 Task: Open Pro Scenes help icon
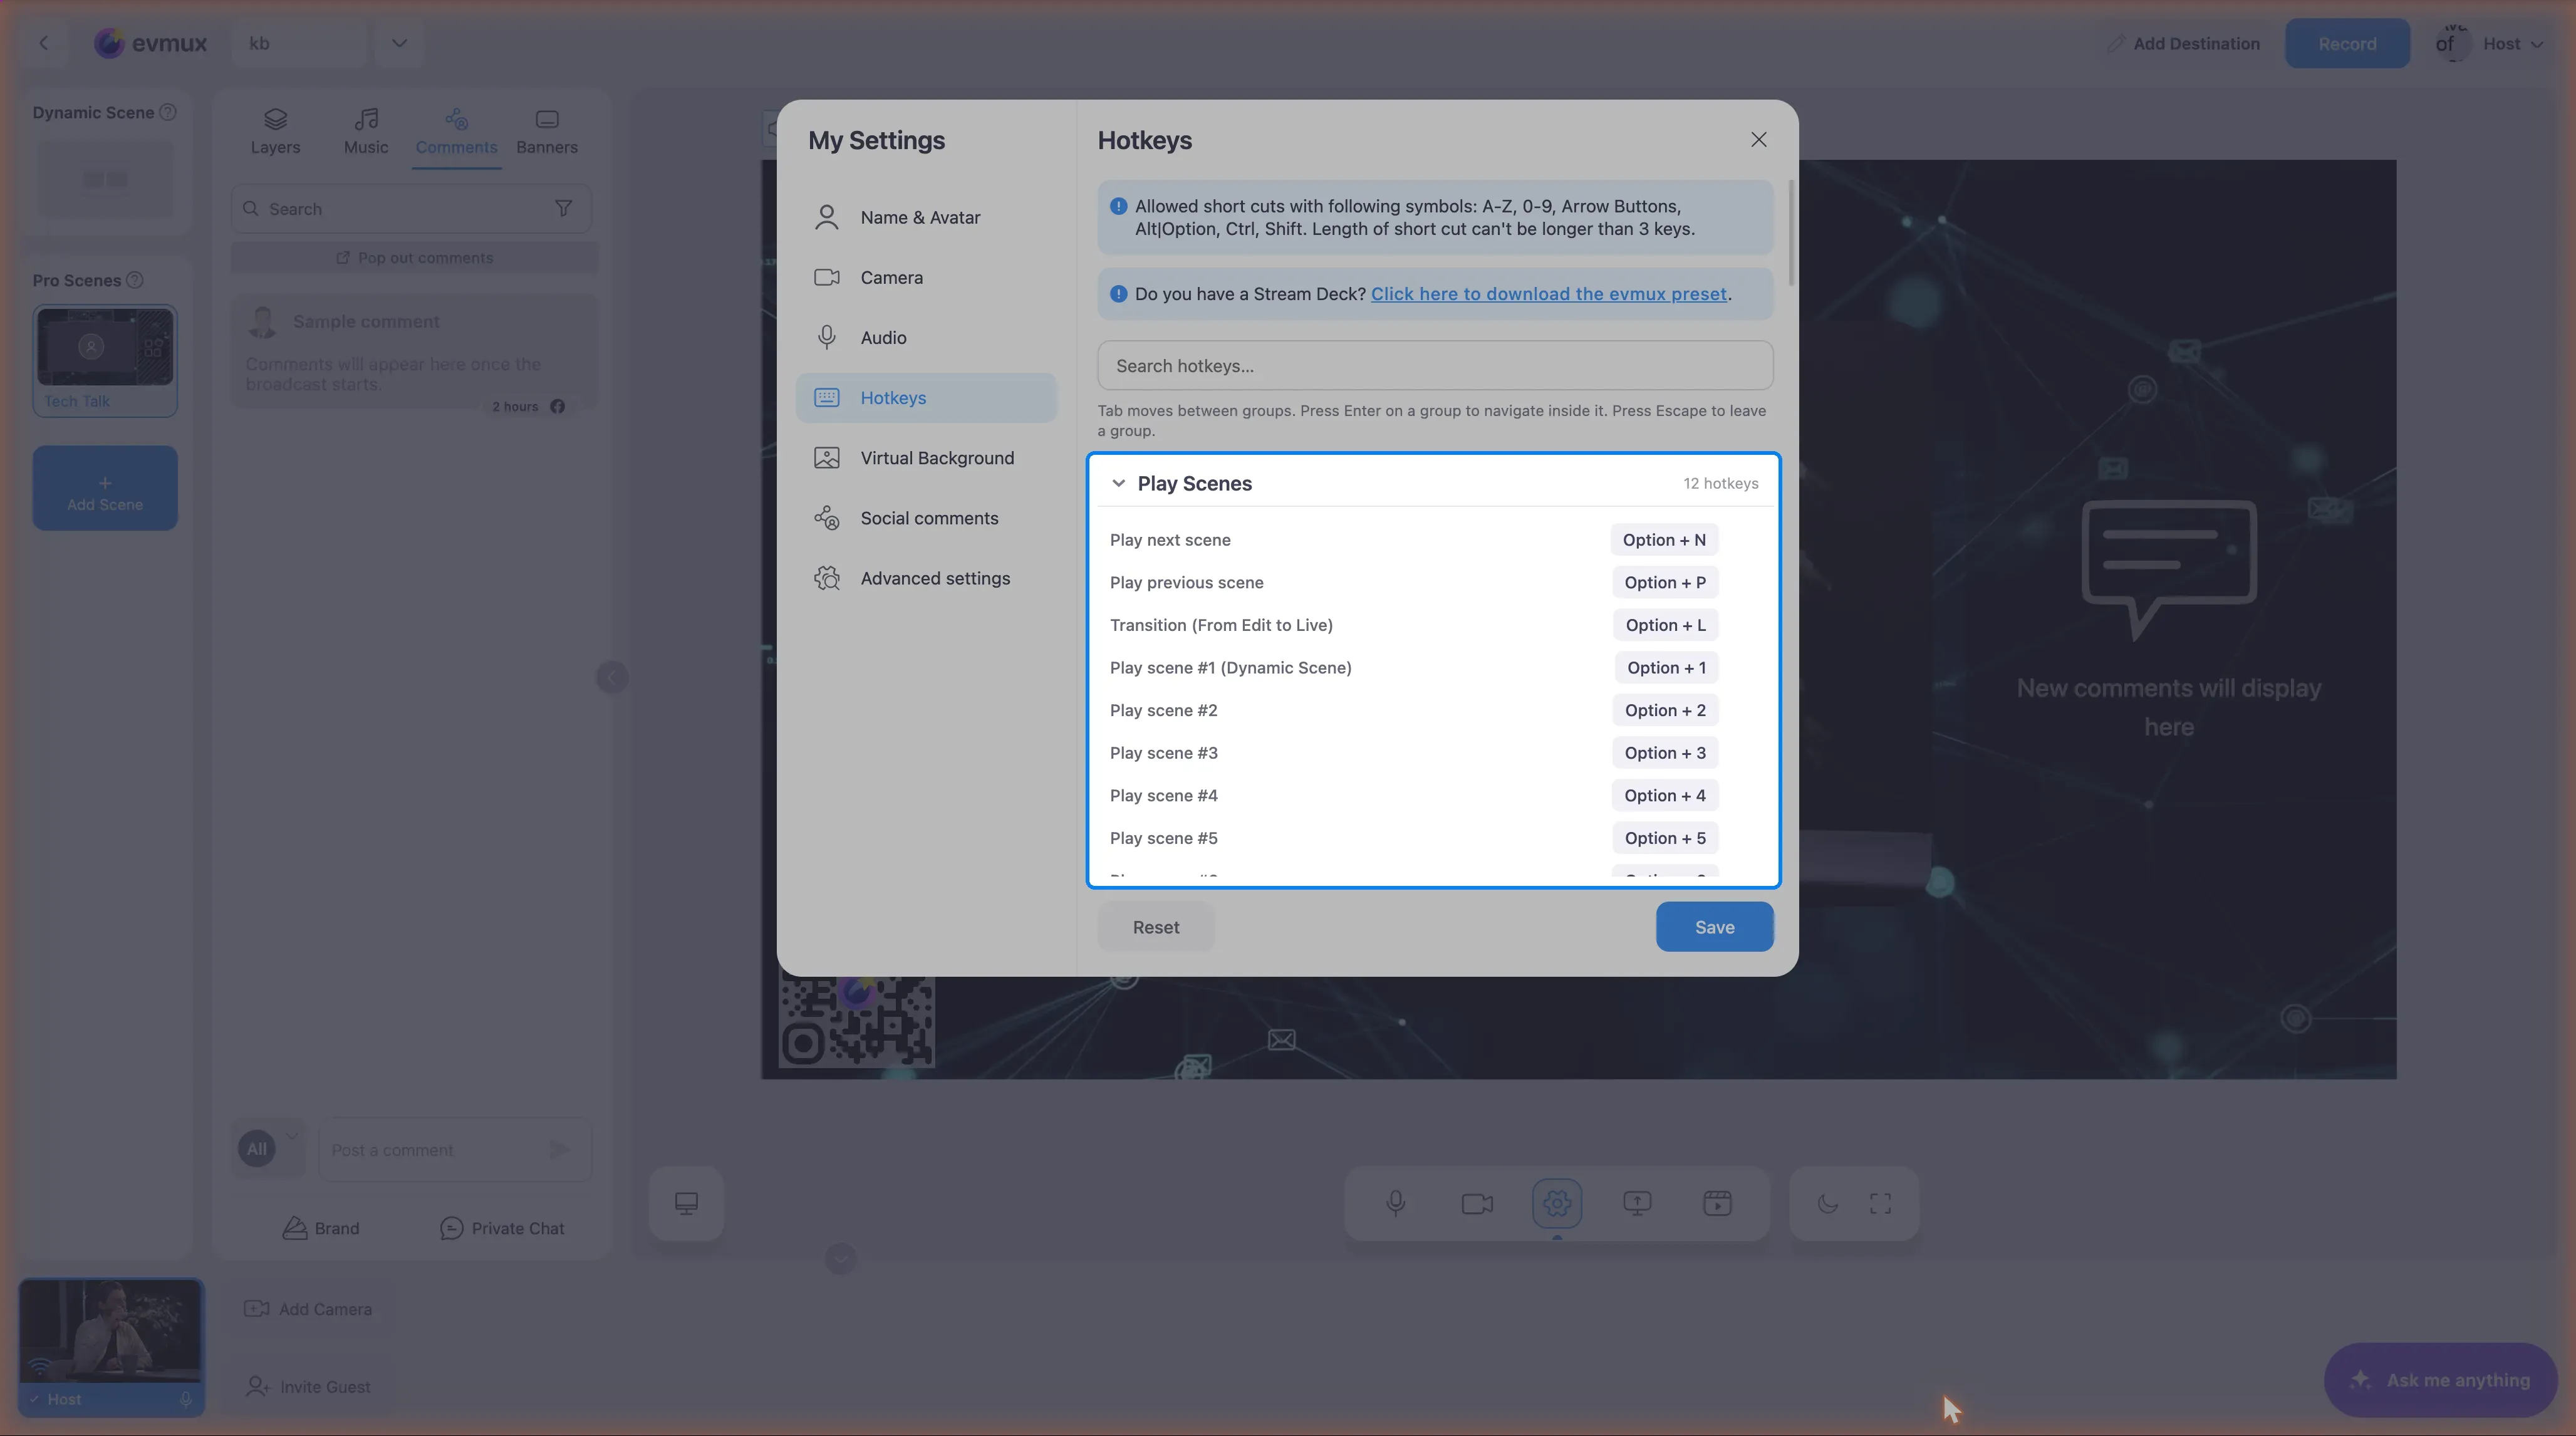(x=135, y=280)
